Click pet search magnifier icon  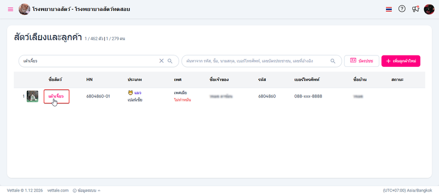pyautogui.click(x=170, y=61)
